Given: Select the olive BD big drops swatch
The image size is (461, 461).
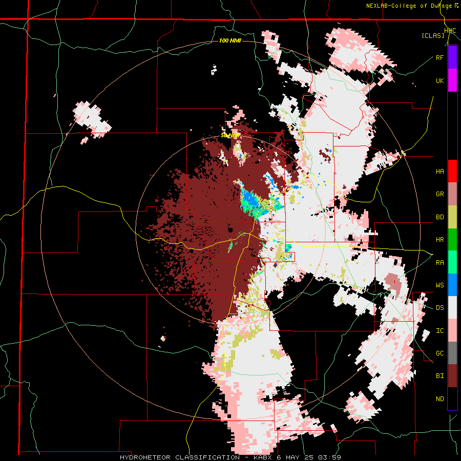Looking at the screenshot, I should (x=452, y=217).
